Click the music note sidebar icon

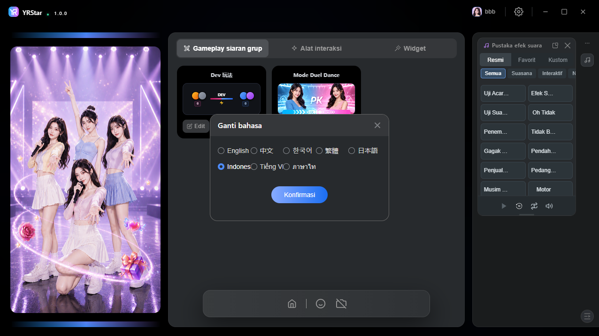point(587,60)
